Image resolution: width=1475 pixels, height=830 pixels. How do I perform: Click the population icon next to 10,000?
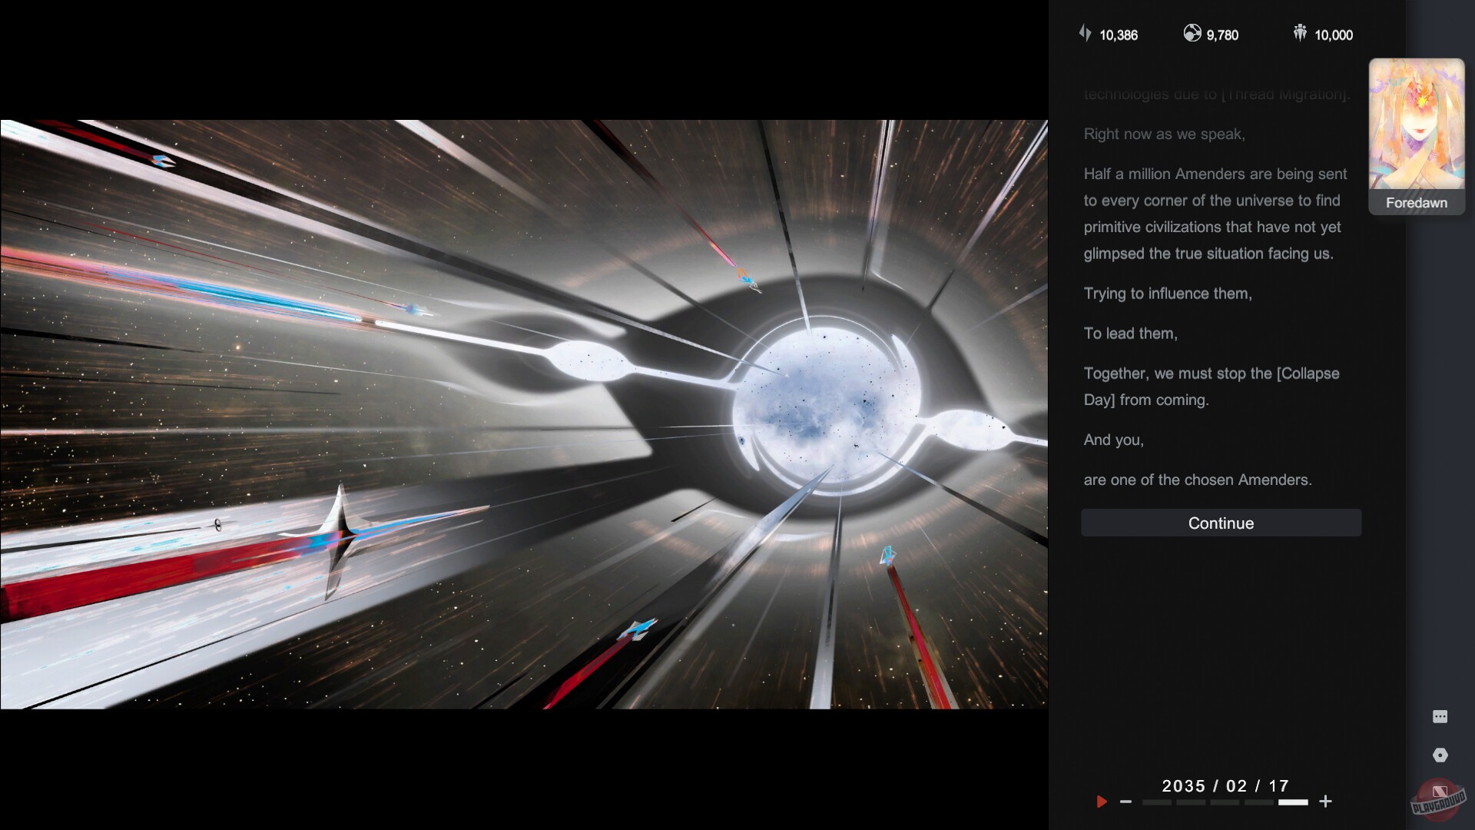[1299, 32]
